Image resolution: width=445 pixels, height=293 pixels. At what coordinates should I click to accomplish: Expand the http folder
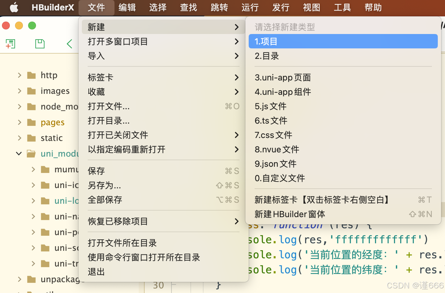pos(20,75)
